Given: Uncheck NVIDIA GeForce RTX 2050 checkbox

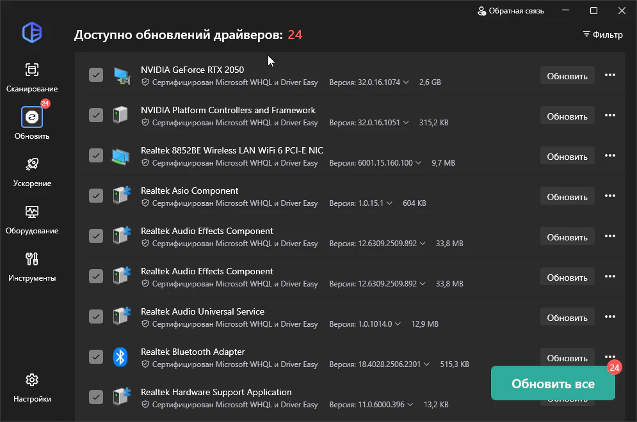Looking at the screenshot, I should click(96, 75).
